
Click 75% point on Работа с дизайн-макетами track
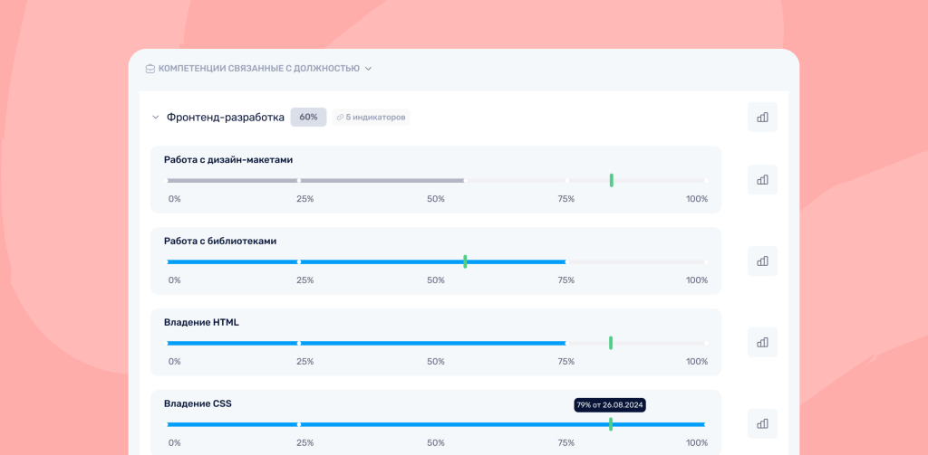click(566, 180)
